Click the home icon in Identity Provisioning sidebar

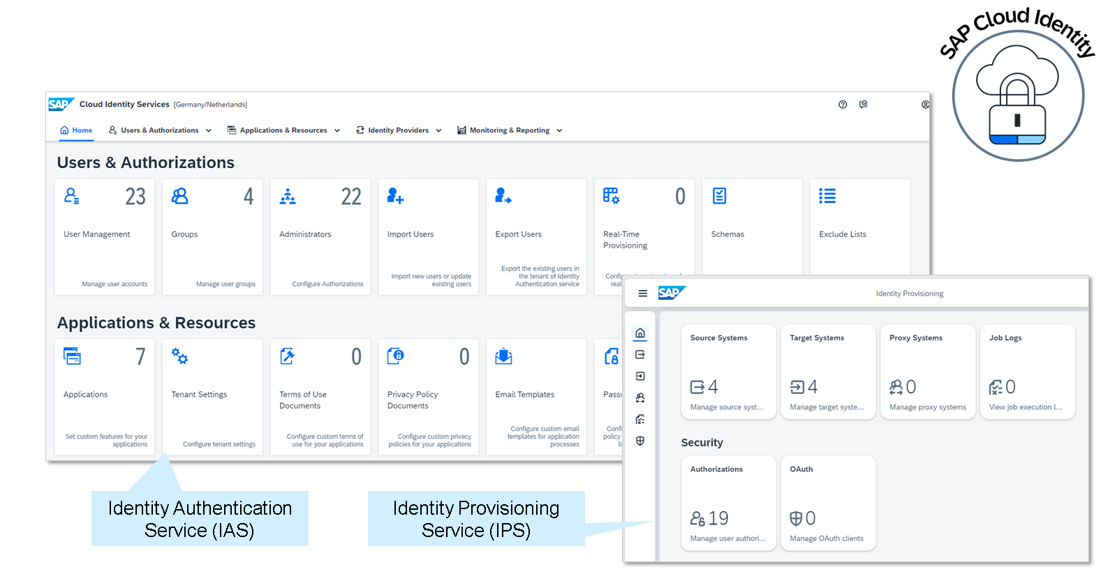640,333
